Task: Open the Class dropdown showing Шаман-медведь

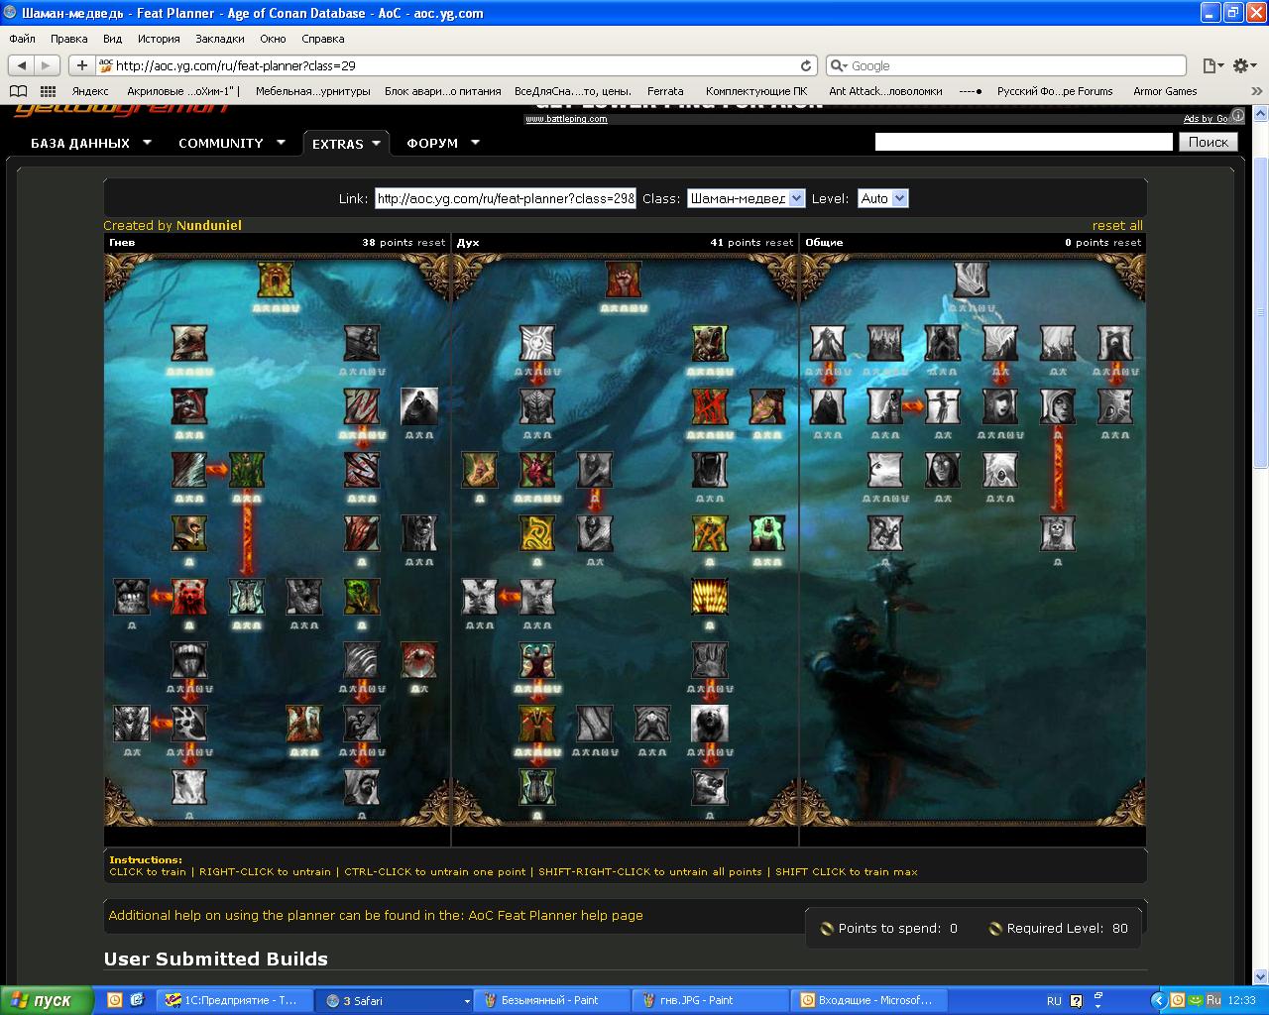Action: coord(746,198)
